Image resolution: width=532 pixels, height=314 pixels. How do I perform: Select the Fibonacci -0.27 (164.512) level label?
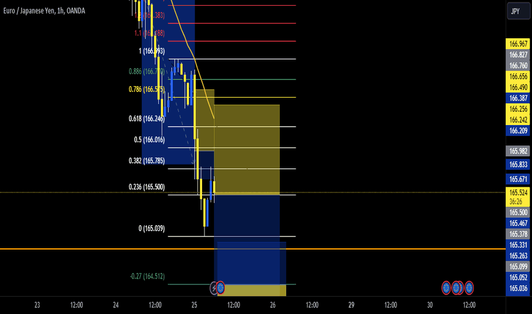click(147, 276)
